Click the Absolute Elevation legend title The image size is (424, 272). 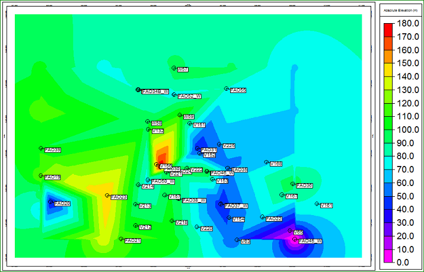pos(401,11)
